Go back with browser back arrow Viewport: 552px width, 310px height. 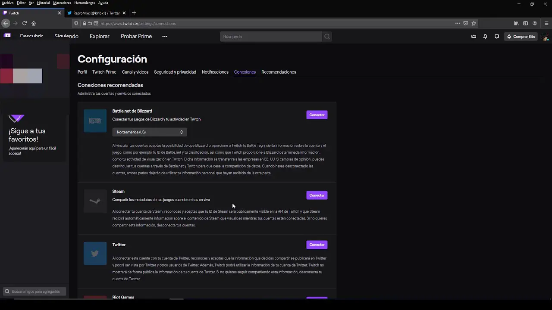(x=6, y=23)
